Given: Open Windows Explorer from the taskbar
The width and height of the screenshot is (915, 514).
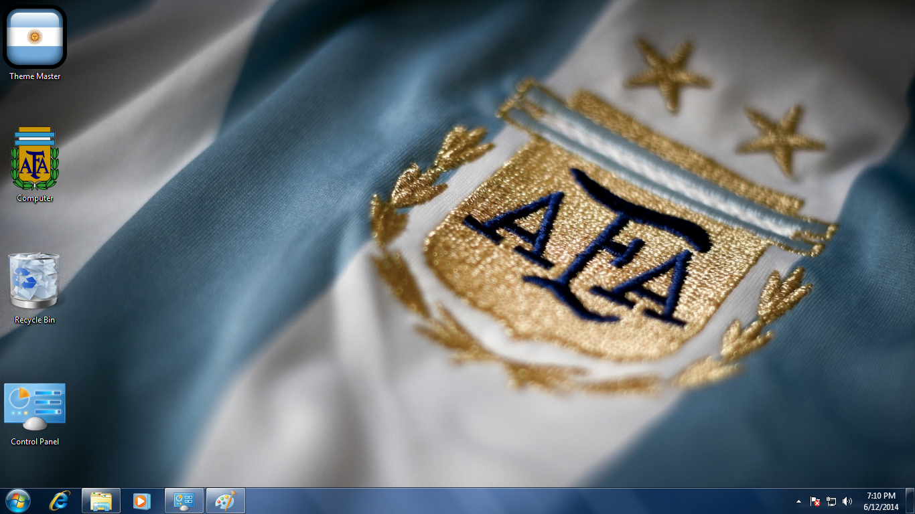Looking at the screenshot, I should click(101, 501).
